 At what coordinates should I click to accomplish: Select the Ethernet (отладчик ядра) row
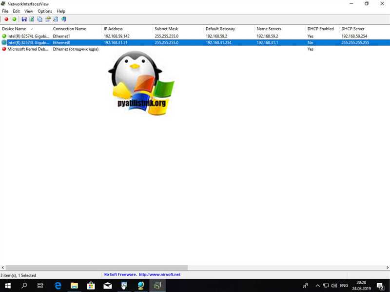pos(195,49)
